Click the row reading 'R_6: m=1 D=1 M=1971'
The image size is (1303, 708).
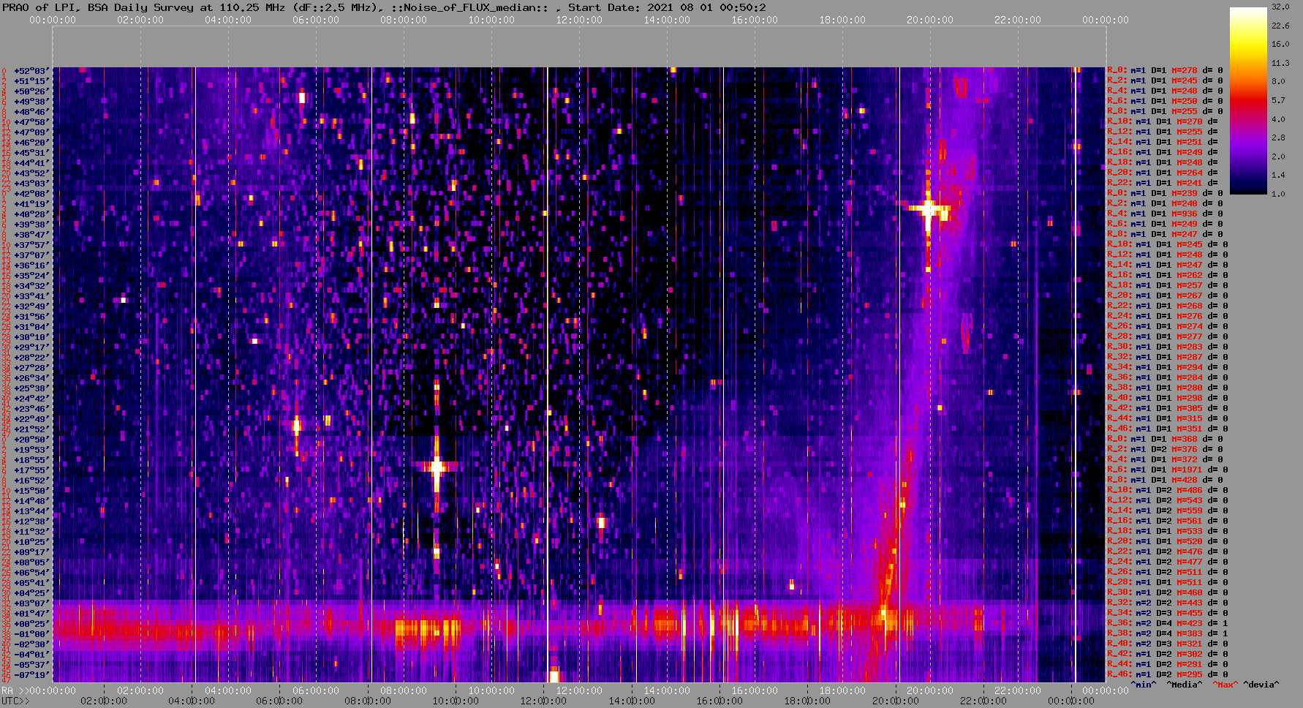coord(1167,470)
